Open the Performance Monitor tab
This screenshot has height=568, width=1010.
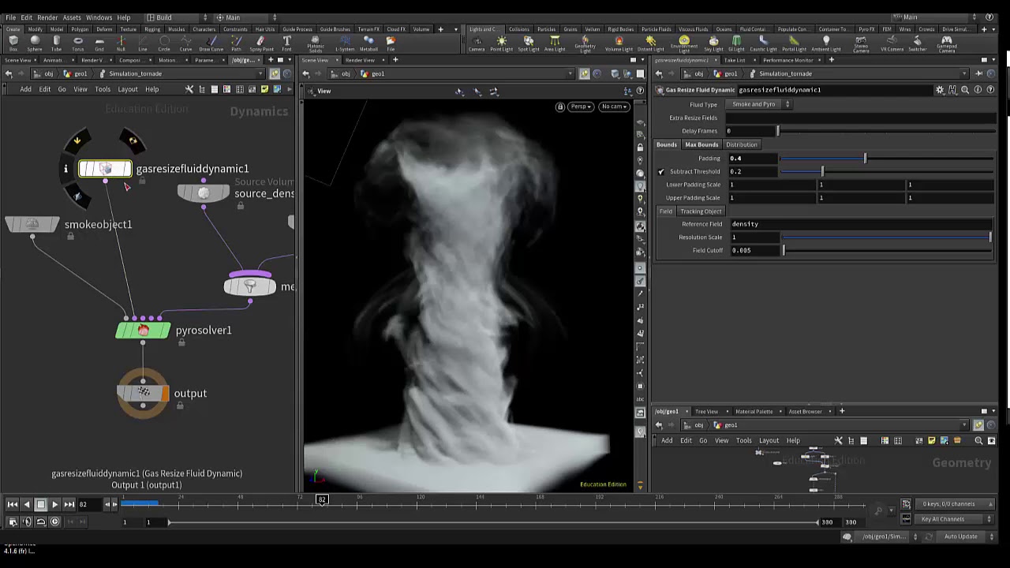click(787, 60)
